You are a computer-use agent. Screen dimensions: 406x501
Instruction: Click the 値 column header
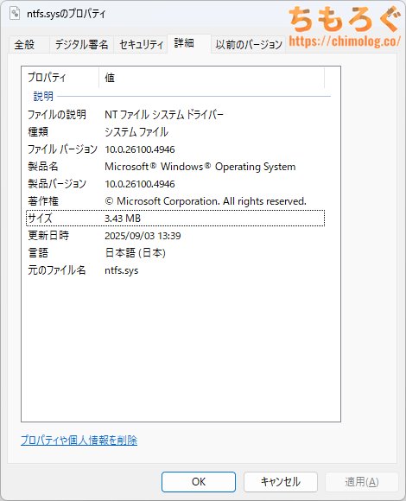212,78
